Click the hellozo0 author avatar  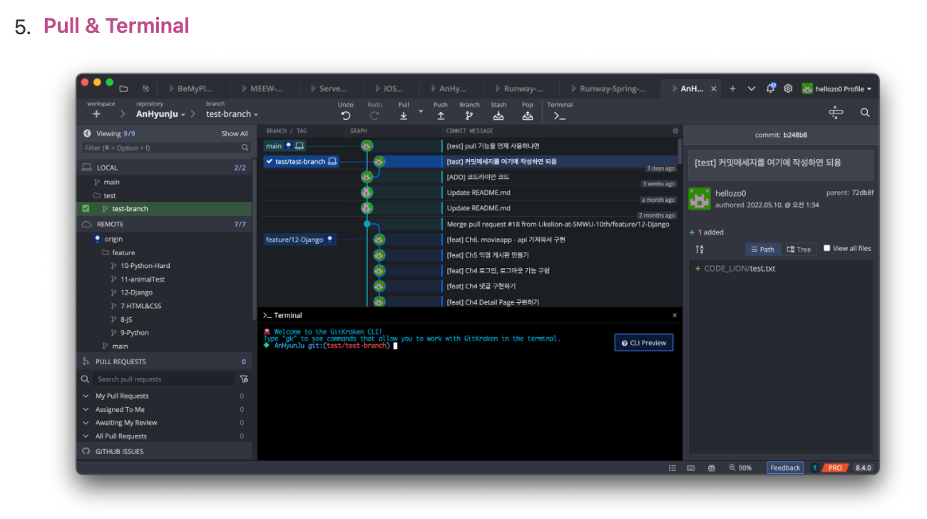coord(700,198)
